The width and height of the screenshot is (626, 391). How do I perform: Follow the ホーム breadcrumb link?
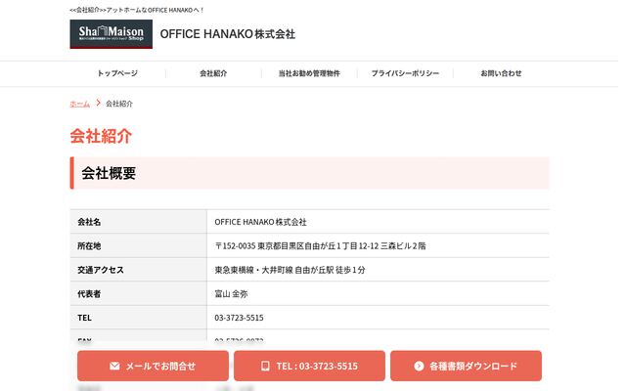tap(80, 105)
